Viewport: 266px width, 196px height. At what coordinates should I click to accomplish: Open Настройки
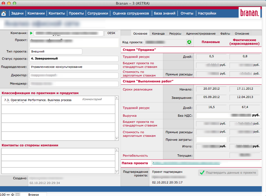tap(207, 13)
